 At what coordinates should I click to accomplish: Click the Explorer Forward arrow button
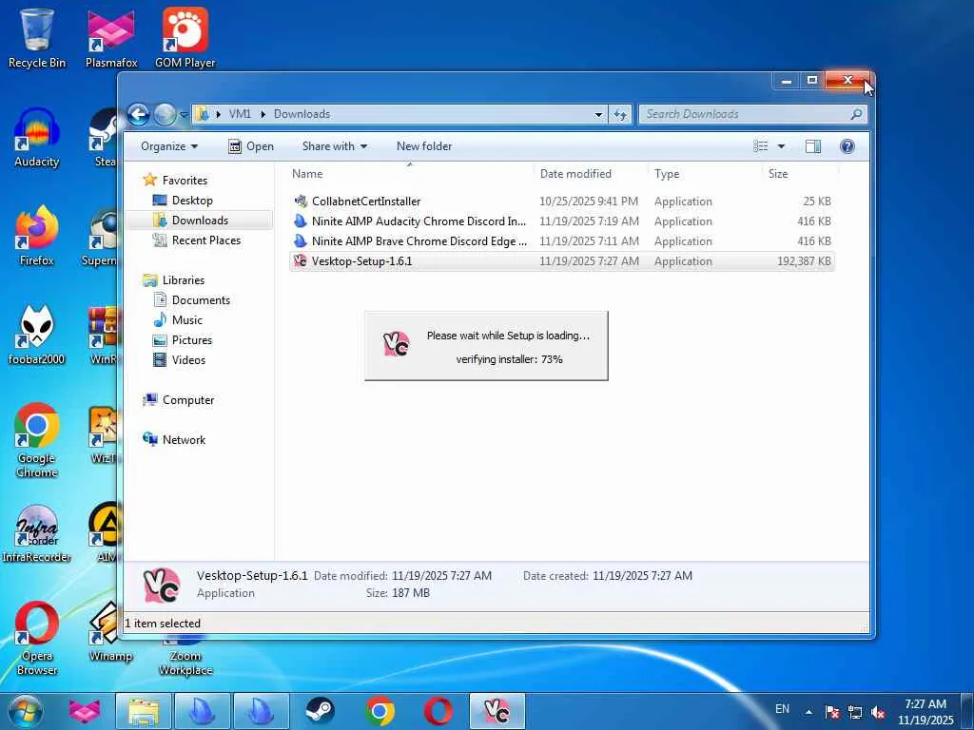tap(165, 114)
